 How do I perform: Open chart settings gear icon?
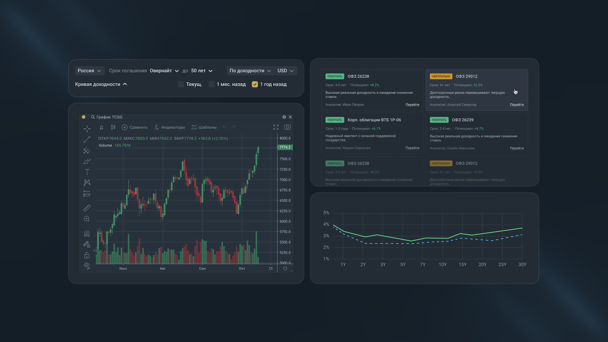click(x=284, y=117)
